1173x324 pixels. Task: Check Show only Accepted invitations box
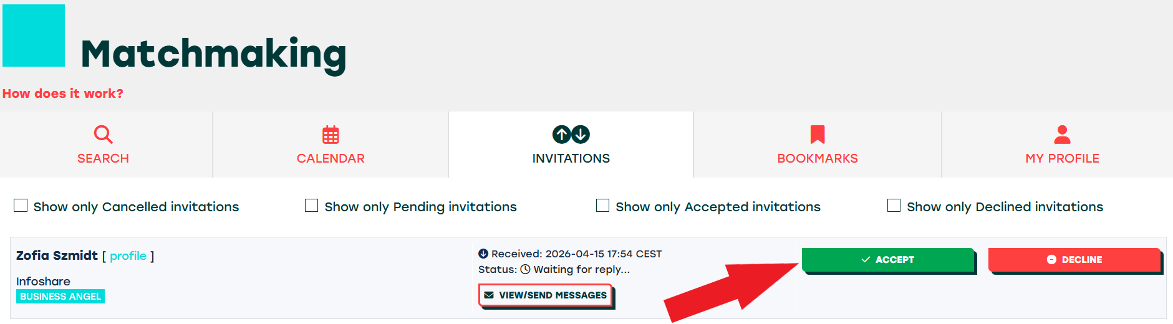[602, 206]
